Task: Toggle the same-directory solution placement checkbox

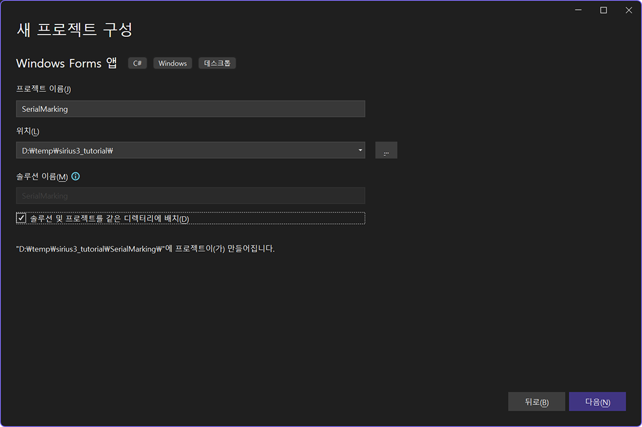Action: tap(21, 219)
